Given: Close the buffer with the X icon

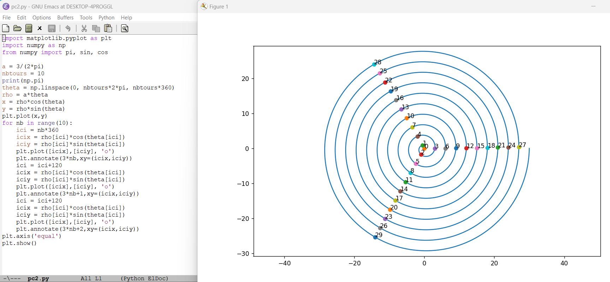Looking at the screenshot, I should click(x=40, y=28).
